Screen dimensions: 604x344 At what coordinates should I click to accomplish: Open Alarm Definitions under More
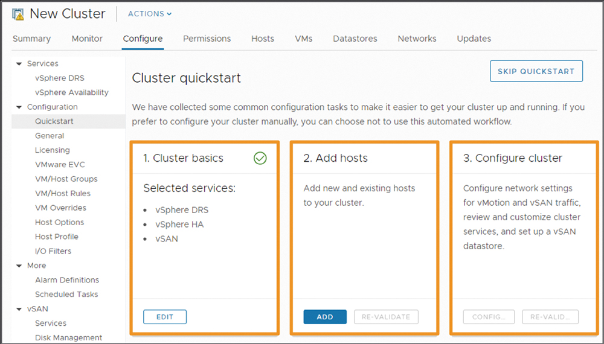(67, 280)
